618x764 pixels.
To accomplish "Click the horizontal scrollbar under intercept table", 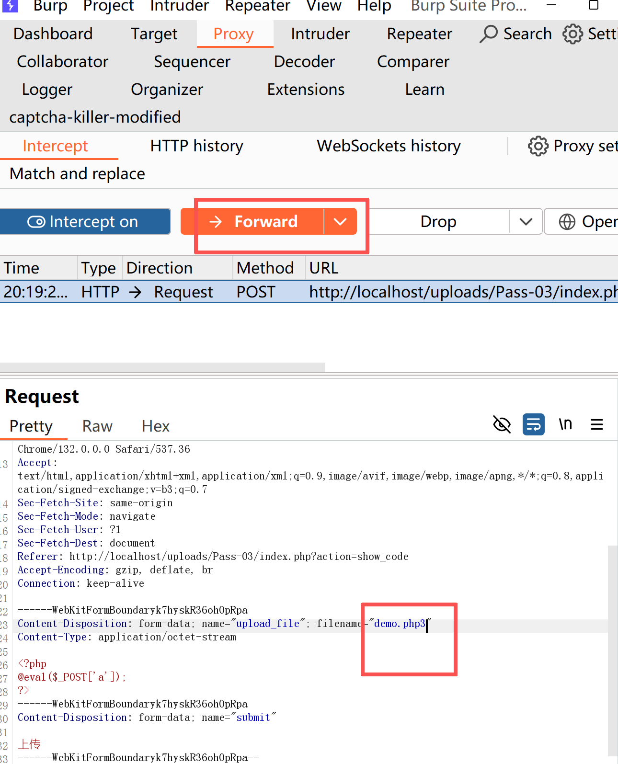I will (162, 367).
